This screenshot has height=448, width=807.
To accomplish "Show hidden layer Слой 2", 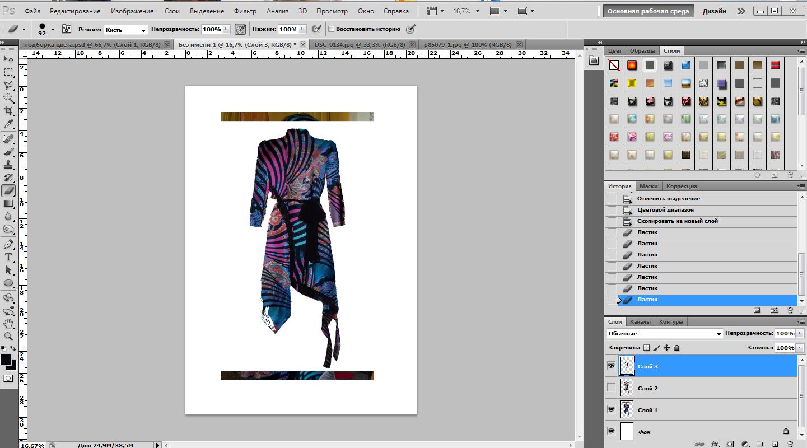I will coord(612,388).
